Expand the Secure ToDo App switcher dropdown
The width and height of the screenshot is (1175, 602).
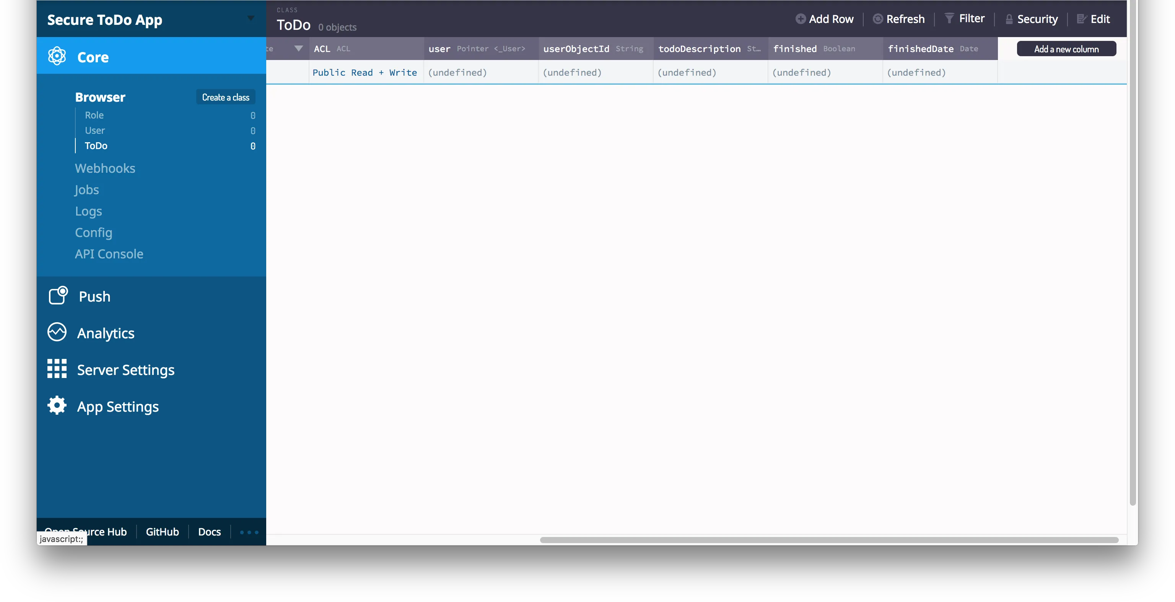[x=251, y=18]
